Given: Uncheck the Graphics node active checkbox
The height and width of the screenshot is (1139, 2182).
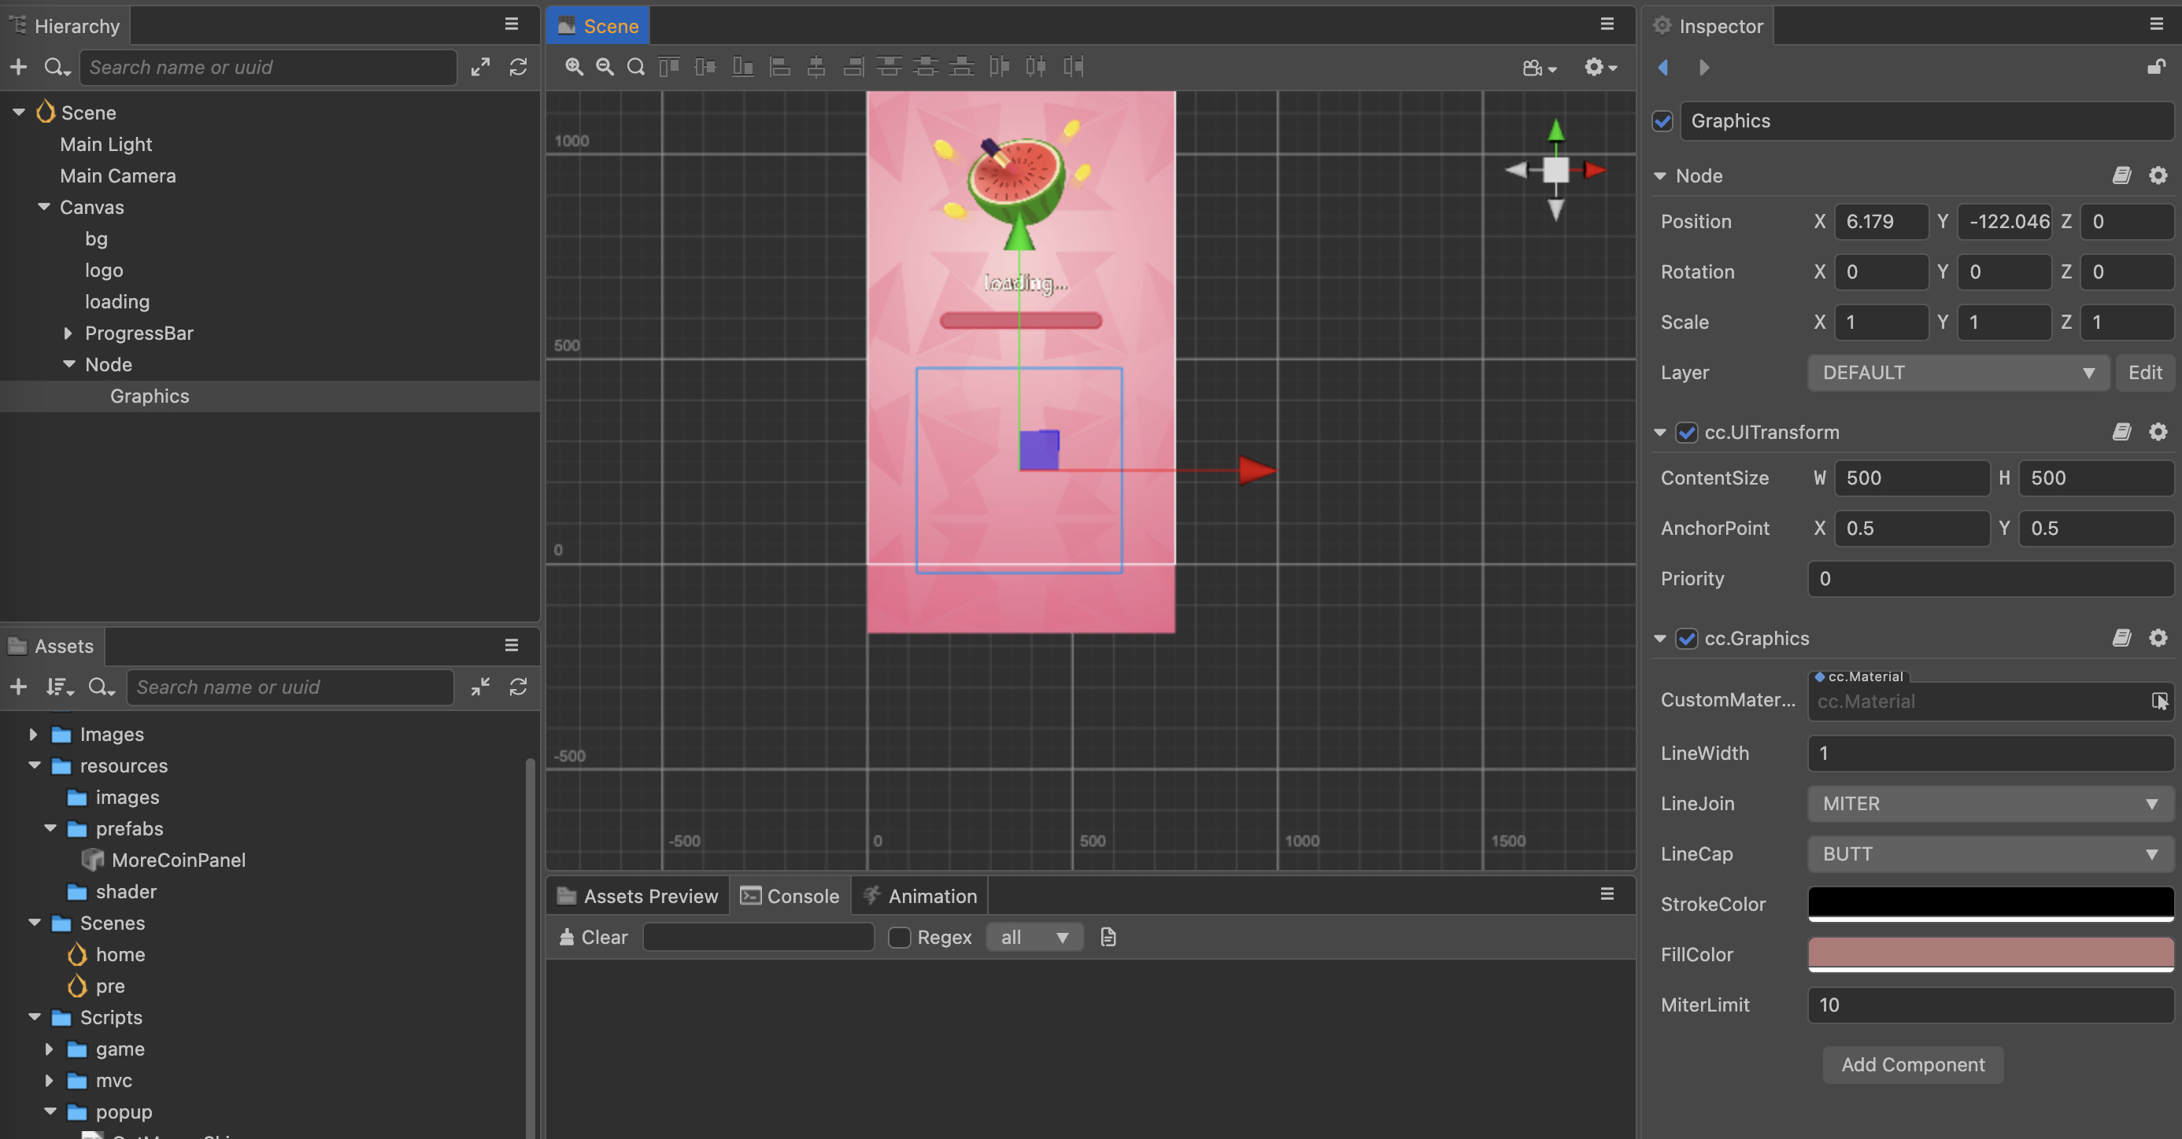Looking at the screenshot, I should point(1662,121).
